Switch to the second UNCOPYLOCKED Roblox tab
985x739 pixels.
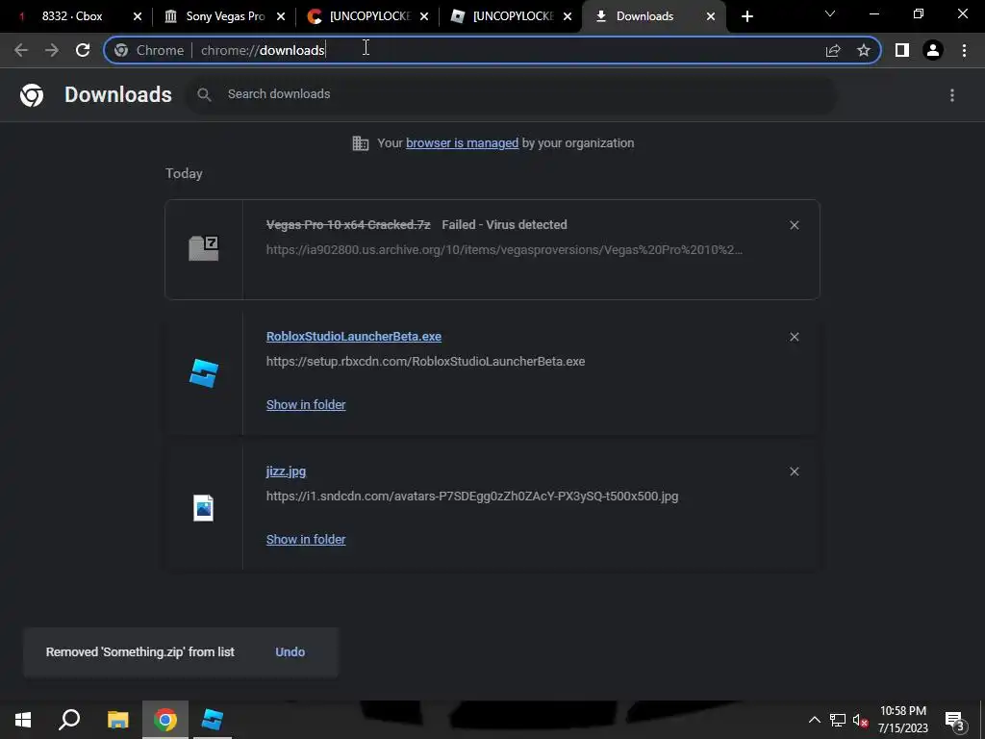[x=513, y=16]
